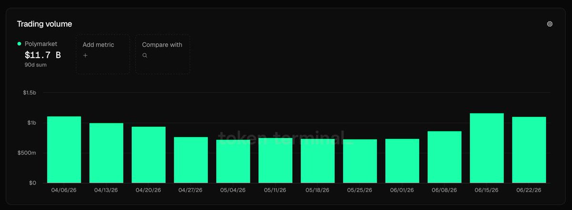Select the bar for 05/25/26
Image resolution: width=572 pixels, height=210 pixels.
tap(360, 161)
